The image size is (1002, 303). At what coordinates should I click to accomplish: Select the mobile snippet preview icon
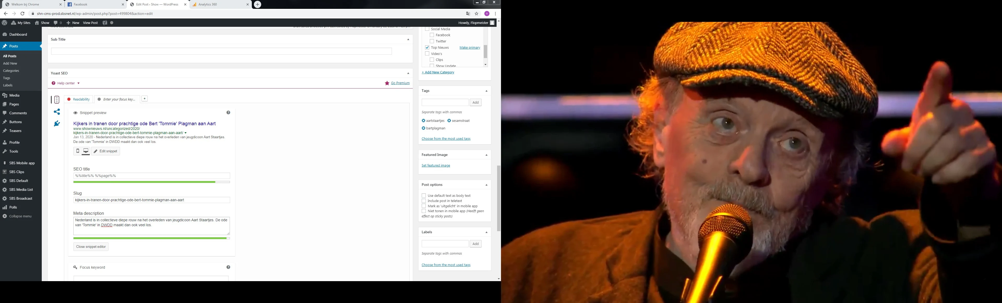(x=77, y=151)
